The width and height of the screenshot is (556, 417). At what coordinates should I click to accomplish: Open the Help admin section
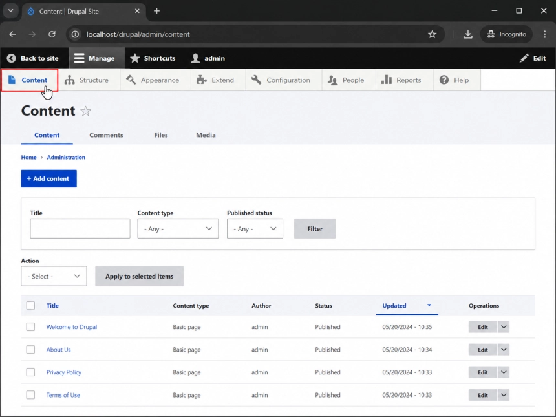pyautogui.click(x=454, y=80)
